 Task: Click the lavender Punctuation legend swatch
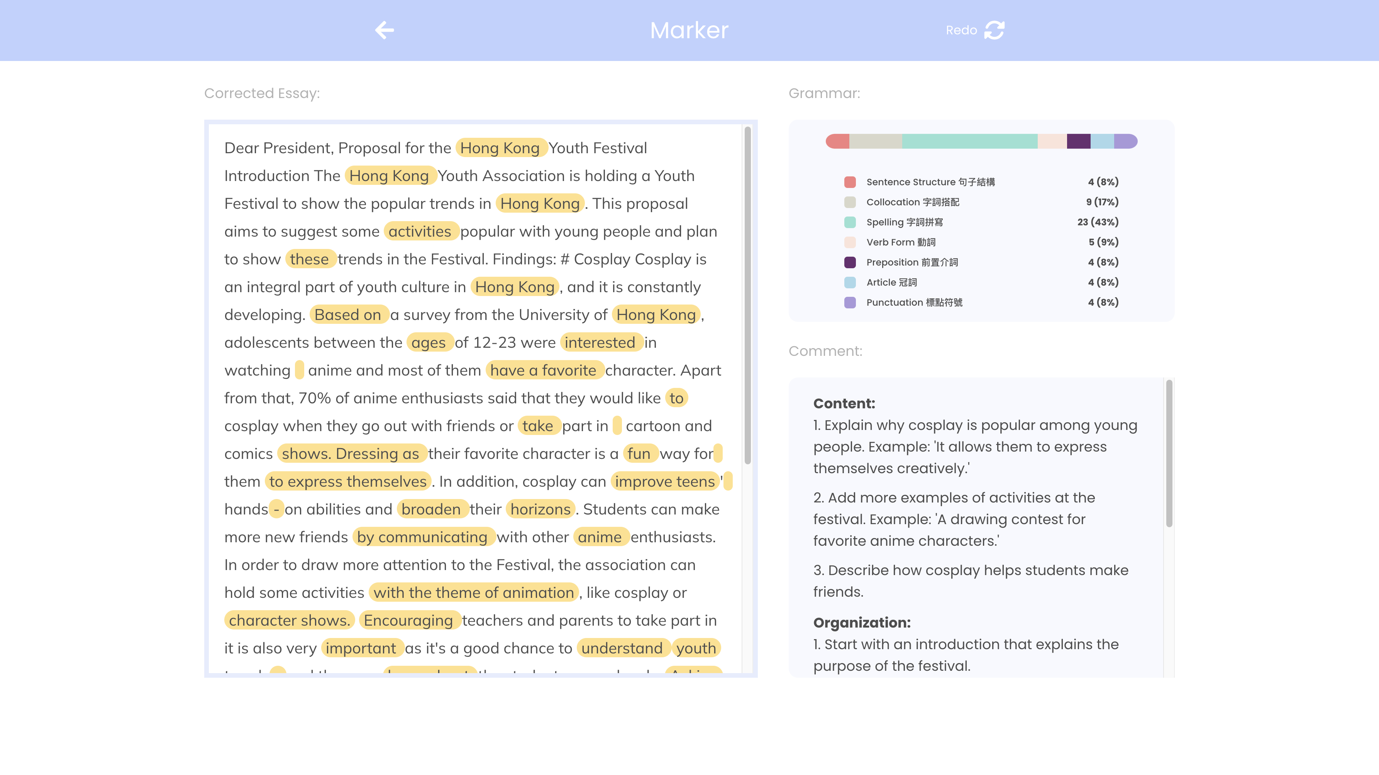tap(850, 303)
